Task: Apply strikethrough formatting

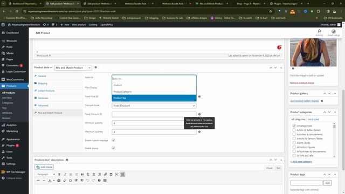Action: [x=38, y=181]
